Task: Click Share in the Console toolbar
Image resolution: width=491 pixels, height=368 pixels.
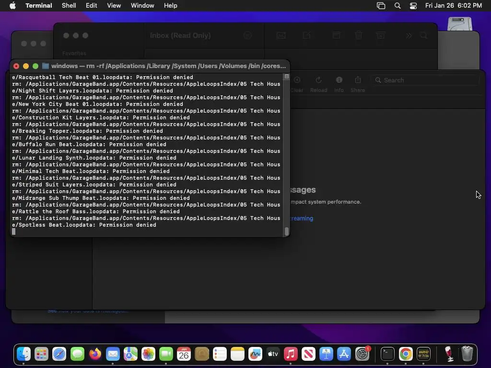Action: click(358, 85)
